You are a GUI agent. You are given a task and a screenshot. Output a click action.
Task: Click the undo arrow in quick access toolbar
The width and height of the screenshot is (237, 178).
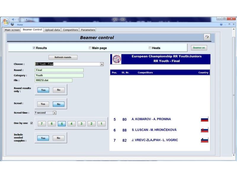13,20
